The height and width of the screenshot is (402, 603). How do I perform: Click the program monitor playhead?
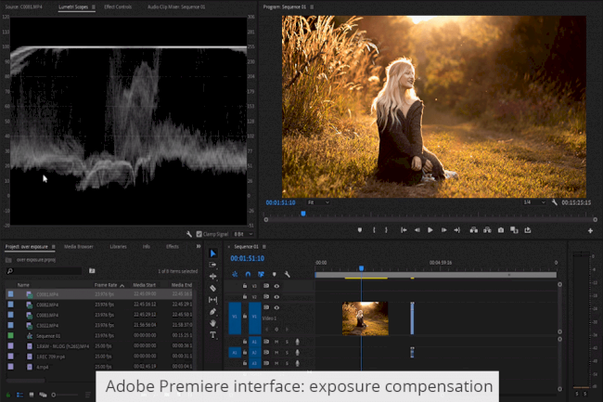click(x=303, y=214)
